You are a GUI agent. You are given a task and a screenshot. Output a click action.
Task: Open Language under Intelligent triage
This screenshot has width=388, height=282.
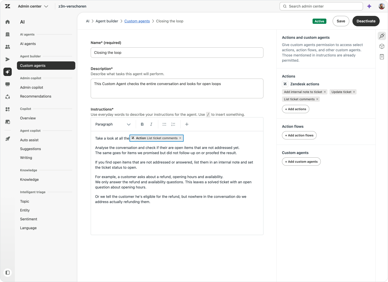tap(28, 228)
